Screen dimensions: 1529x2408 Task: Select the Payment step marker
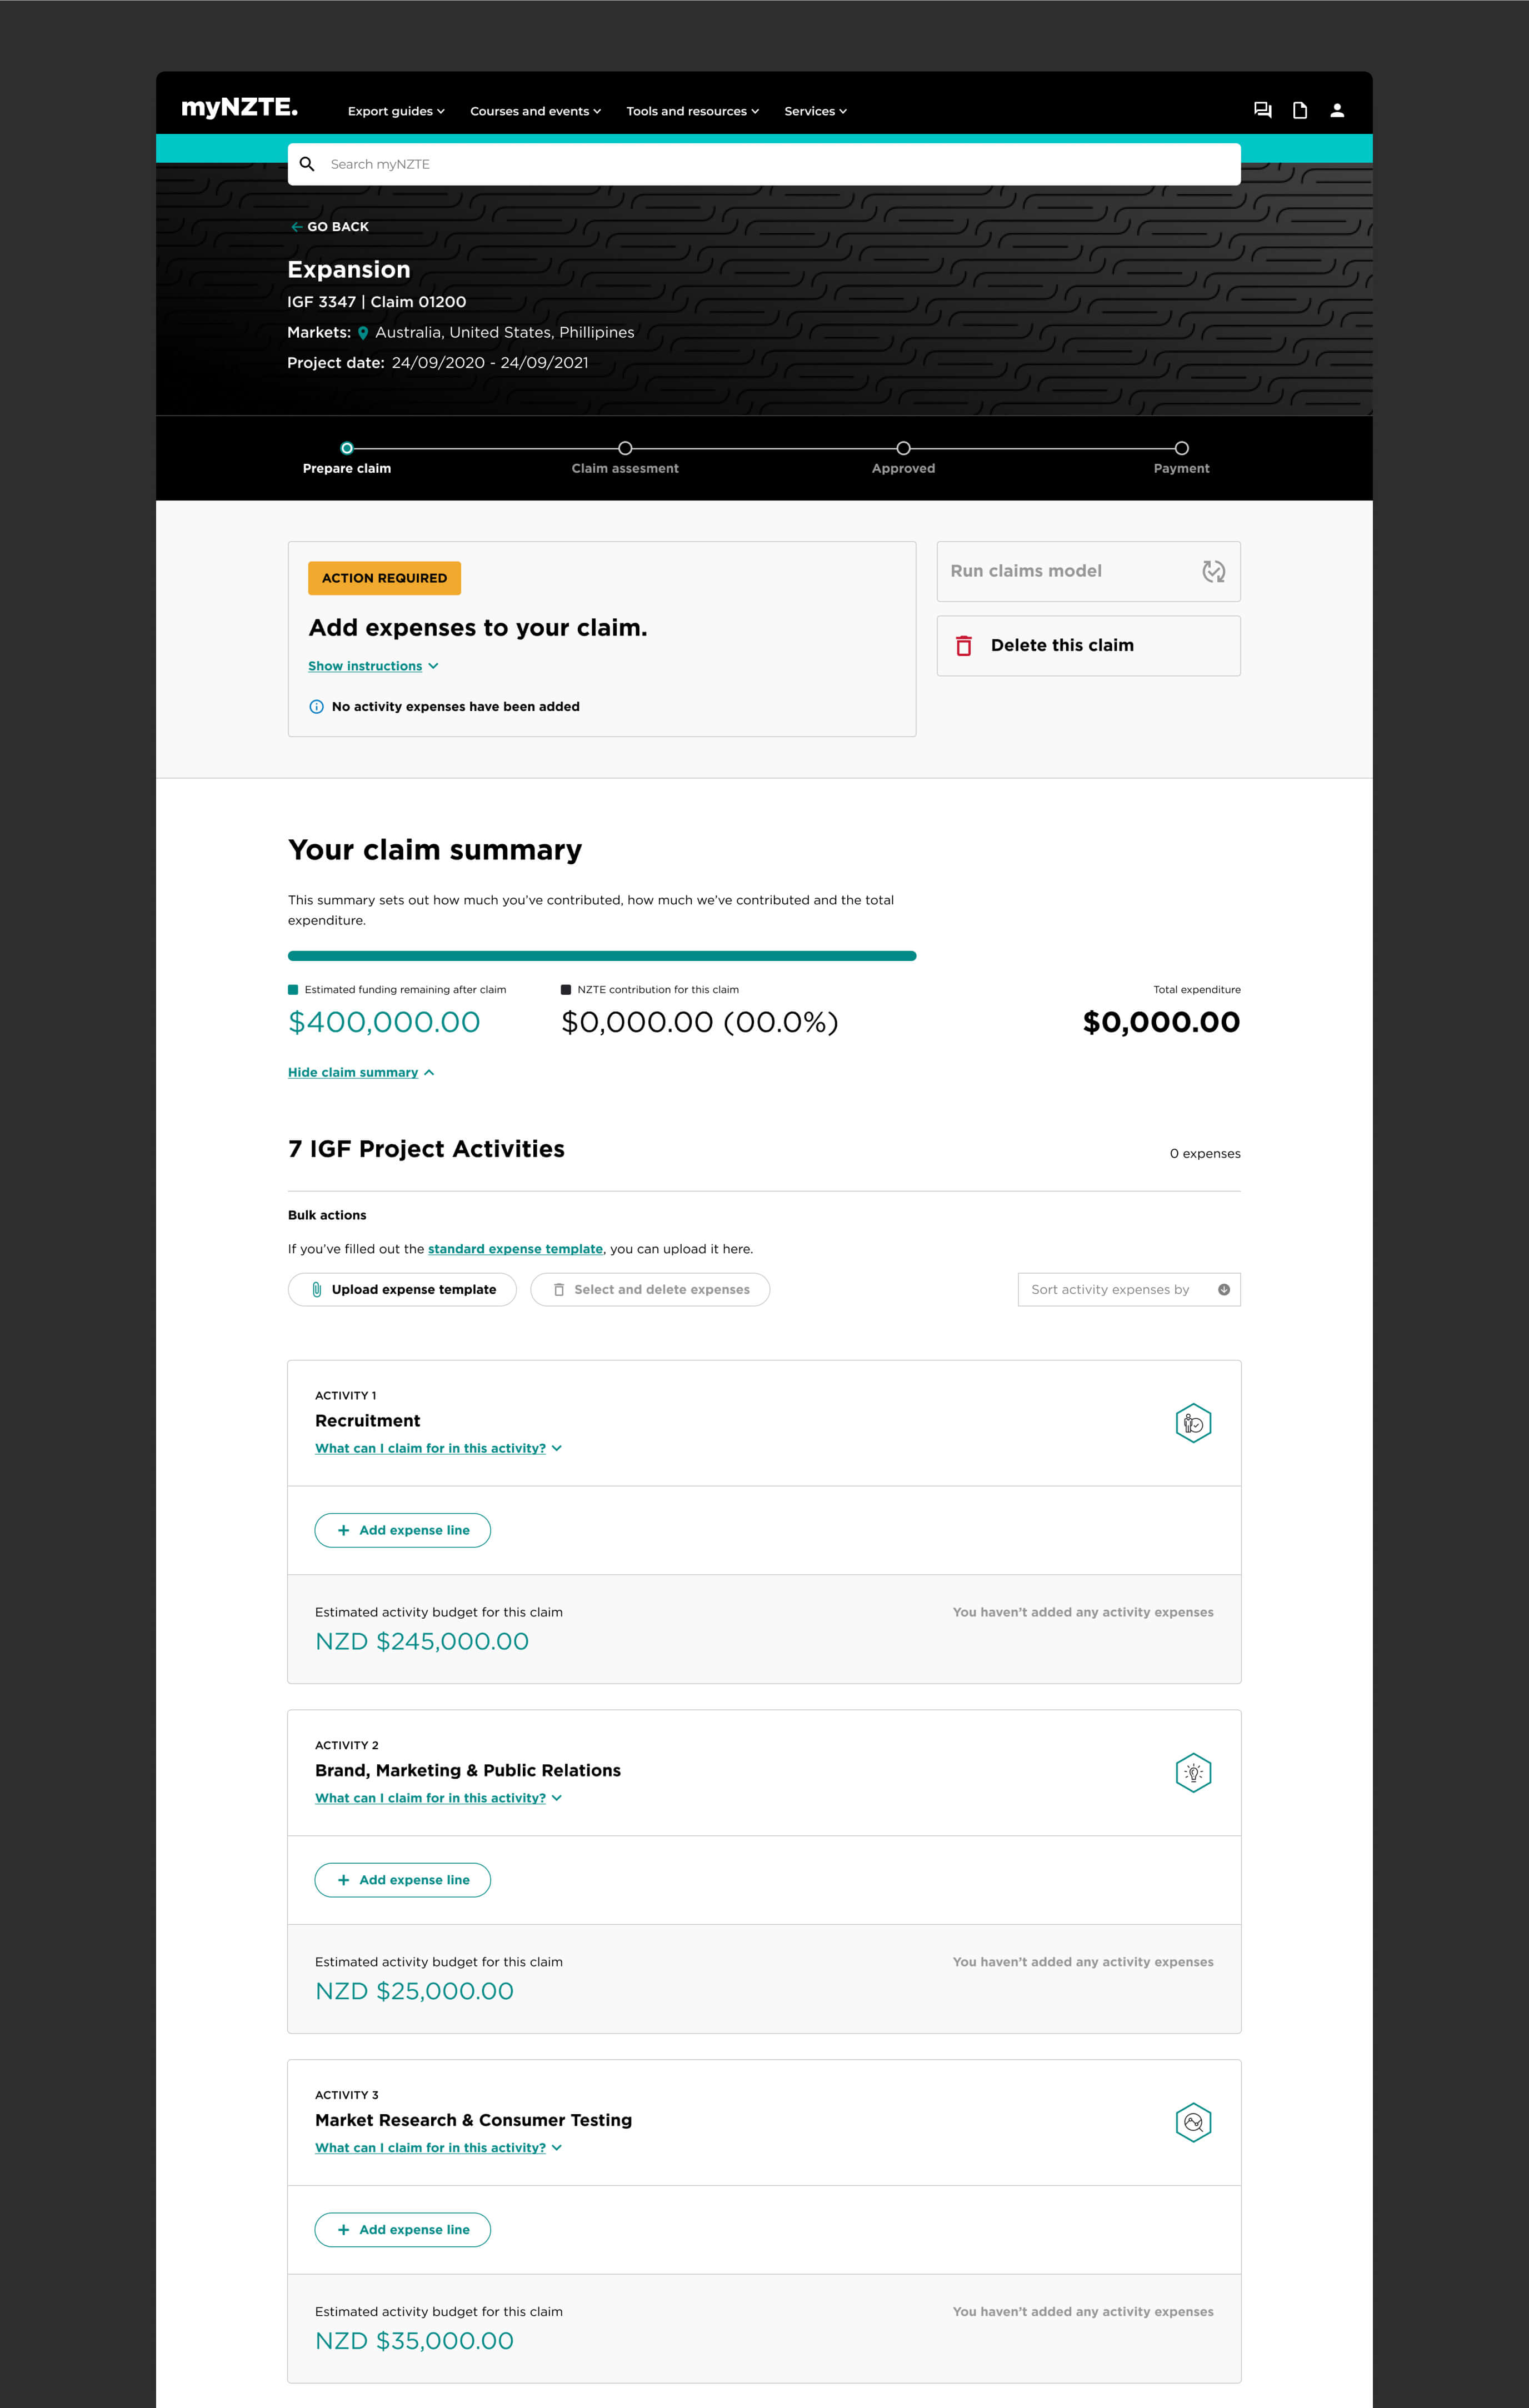[x=1181, y=448]
